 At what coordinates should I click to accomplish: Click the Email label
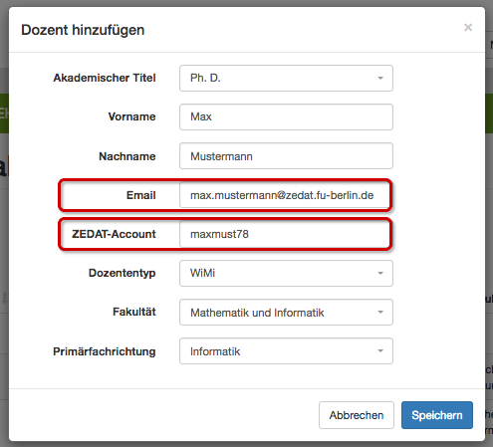(x=140, y=195)
